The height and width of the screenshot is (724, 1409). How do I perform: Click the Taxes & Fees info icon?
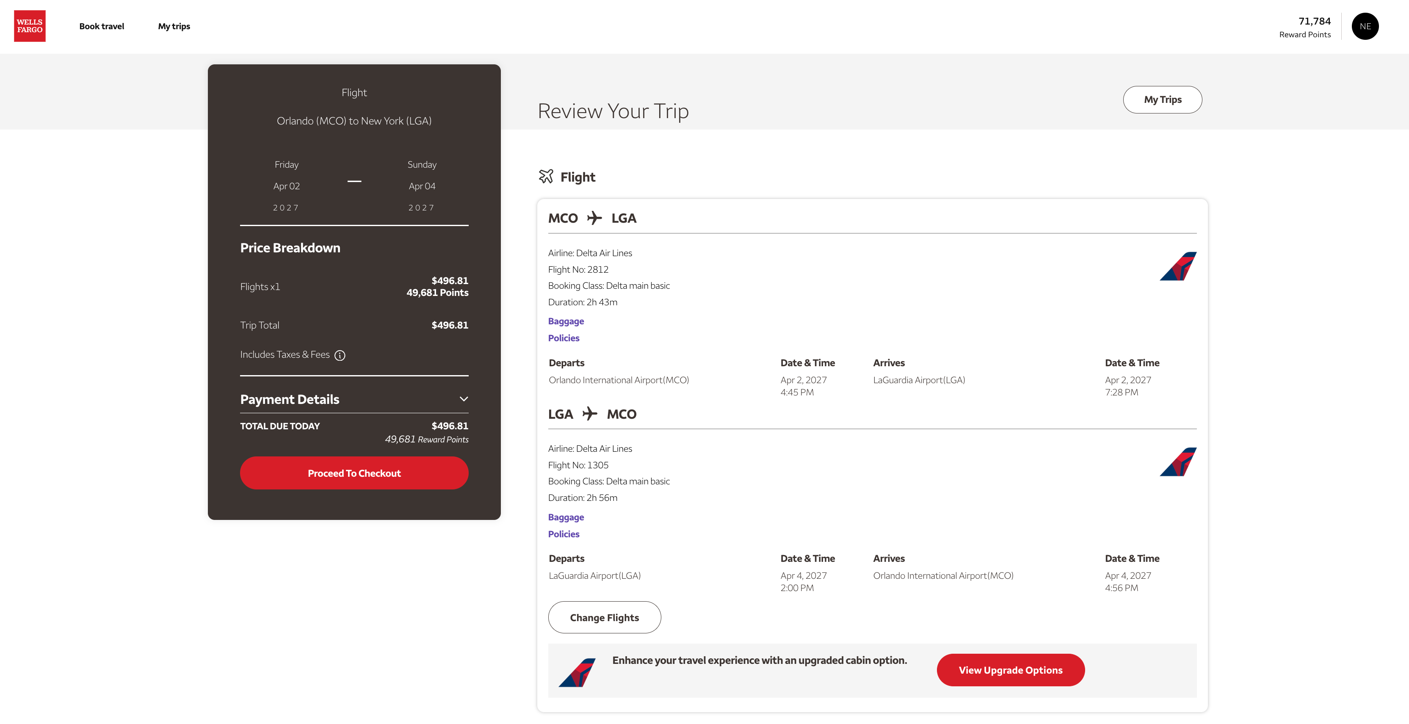[x=340, y=356]
